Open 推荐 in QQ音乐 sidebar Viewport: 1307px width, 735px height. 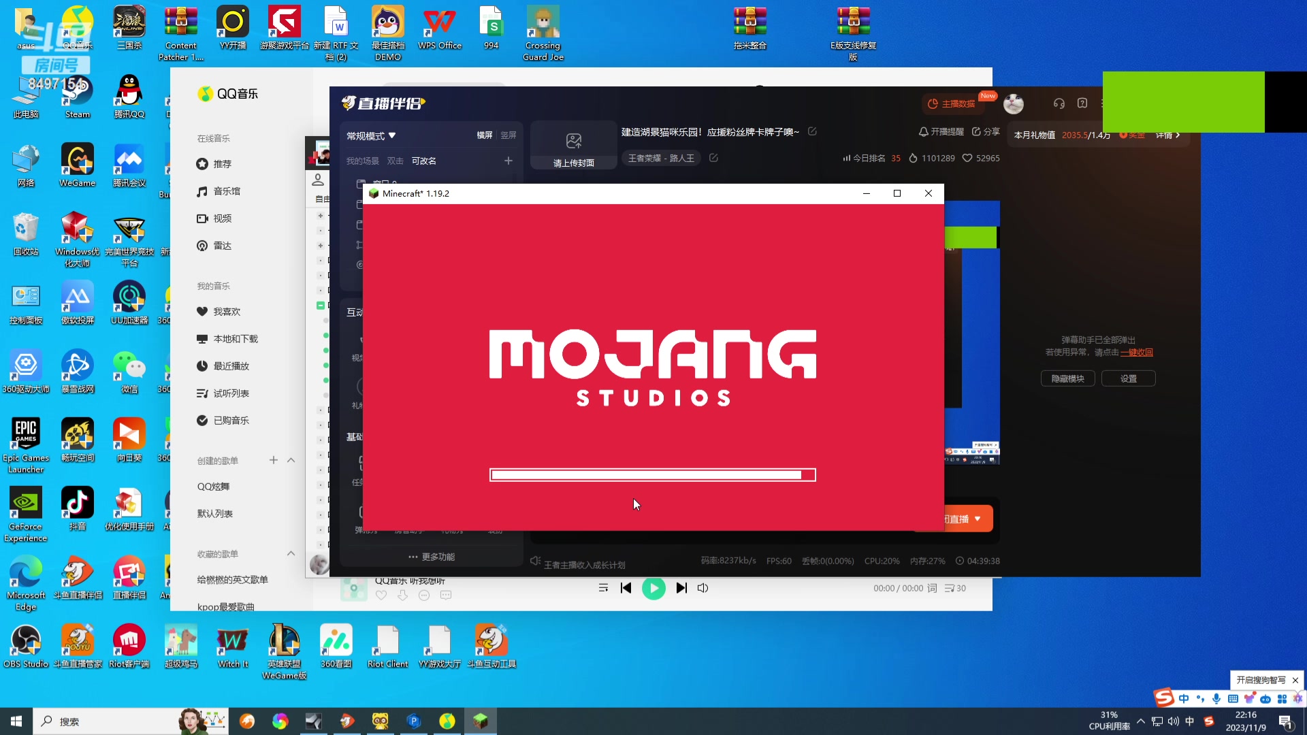point(214,164)
